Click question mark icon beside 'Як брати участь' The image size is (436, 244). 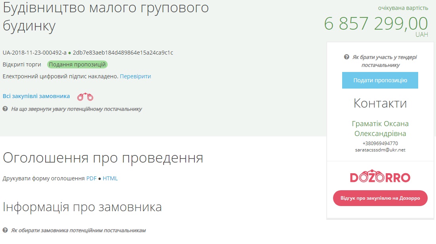coord(347,57)
